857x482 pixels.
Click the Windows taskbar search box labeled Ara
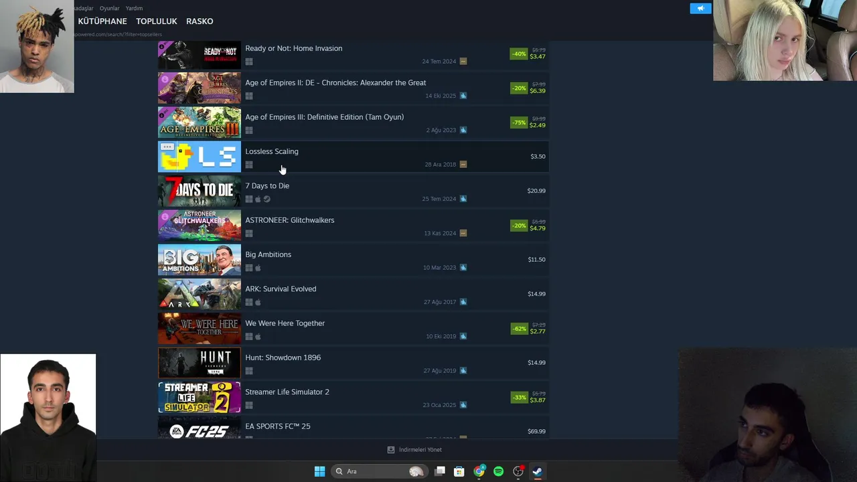[380, 471]
